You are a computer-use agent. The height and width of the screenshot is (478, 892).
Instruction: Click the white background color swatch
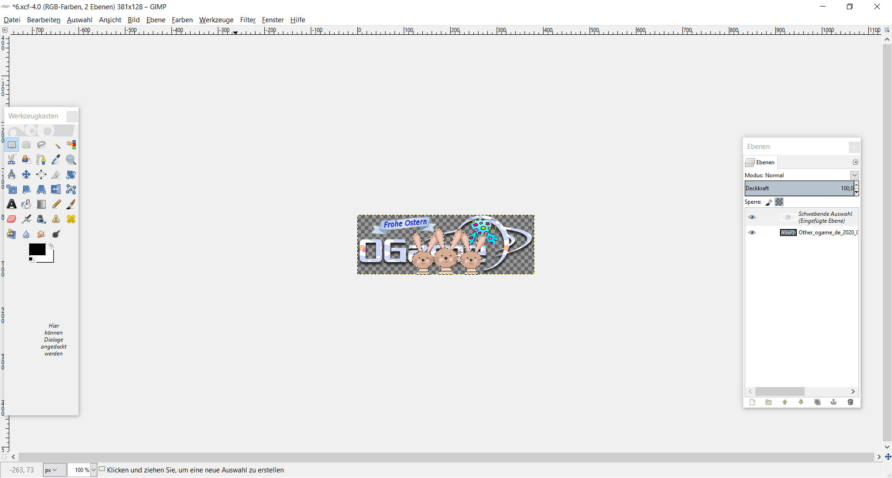[49, 258]
